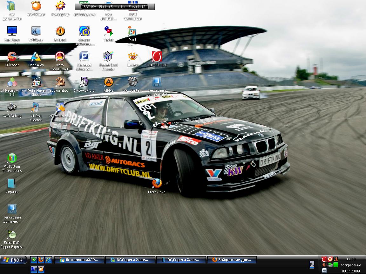
Task: Switch to the Бойцовские дне... Firefox taskbar window
Action: pos(232,260)
